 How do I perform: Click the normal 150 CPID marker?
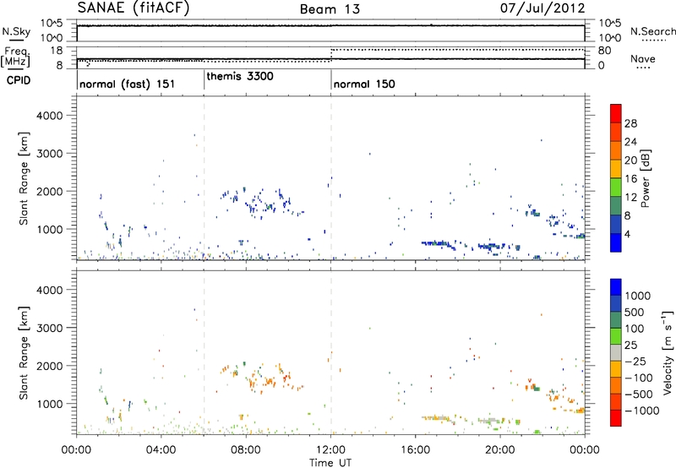[364, 84]
